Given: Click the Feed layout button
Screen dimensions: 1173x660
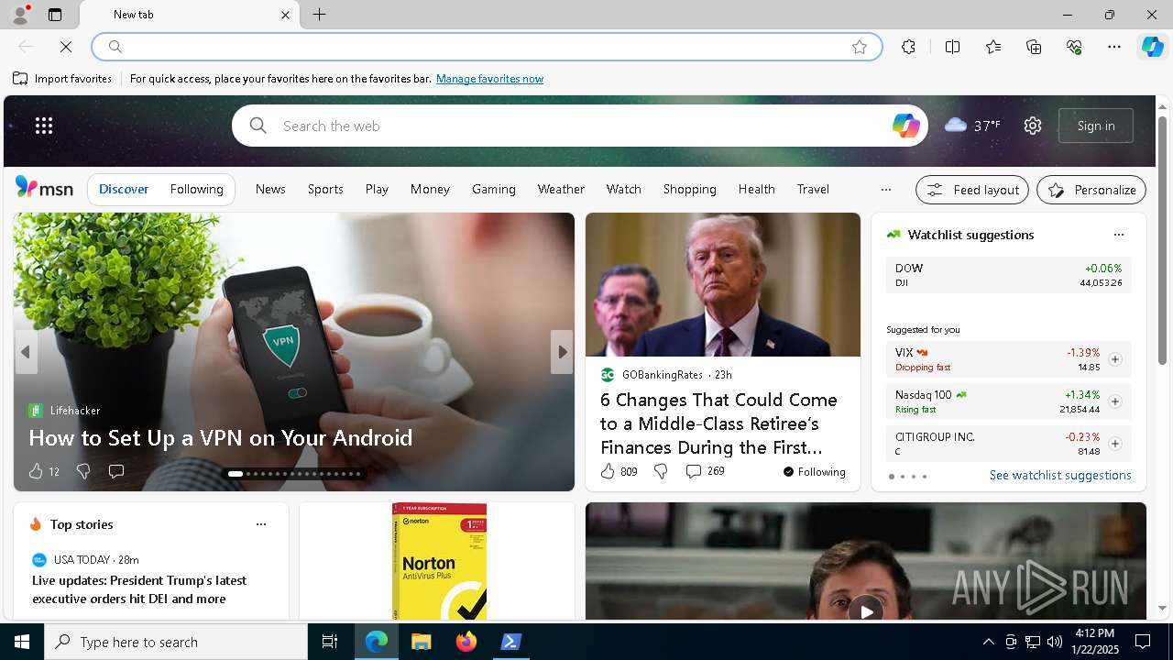Looking at the screenshot, I should 972,190.
